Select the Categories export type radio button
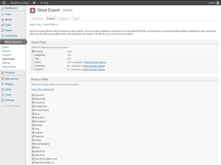Screen dimensions: 221x165 click(33, 55)
